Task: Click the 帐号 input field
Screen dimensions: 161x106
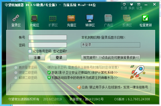Action: coord(48,37)
